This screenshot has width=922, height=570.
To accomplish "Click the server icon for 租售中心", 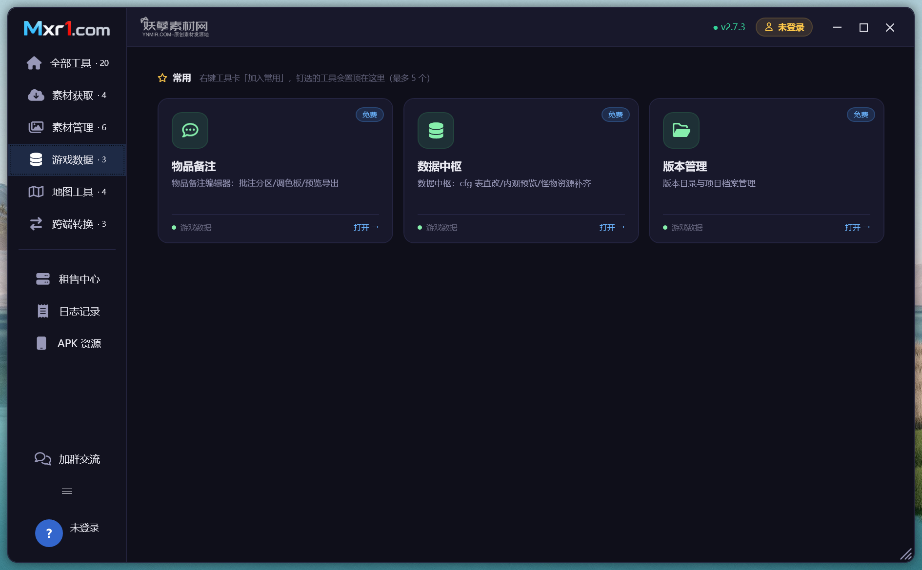I will coord(43,279).
